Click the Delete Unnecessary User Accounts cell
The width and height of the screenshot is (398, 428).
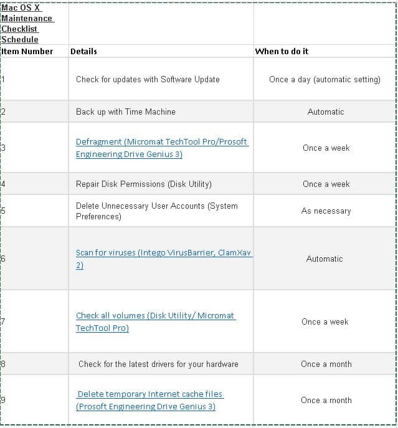point(157,211)
